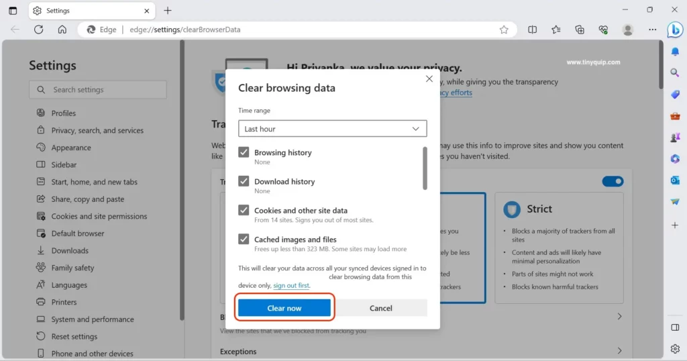Open Microsoft 365 sidebar icon
The height and width of the screenshot is (361, 687).
coord(675,158)
